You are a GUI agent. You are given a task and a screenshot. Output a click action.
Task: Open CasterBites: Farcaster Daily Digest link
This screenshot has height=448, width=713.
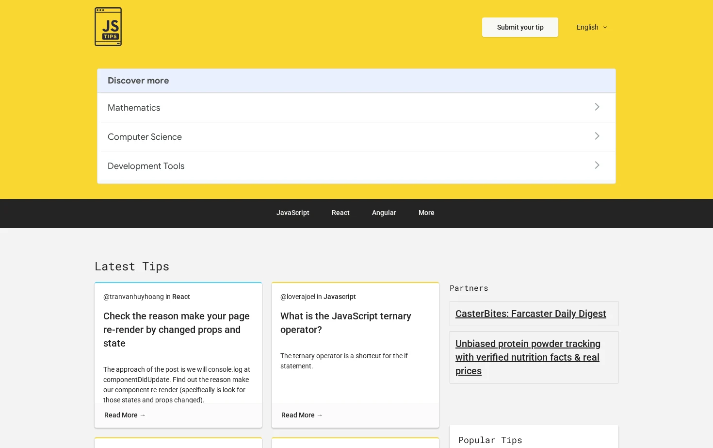tap(531, 314)
